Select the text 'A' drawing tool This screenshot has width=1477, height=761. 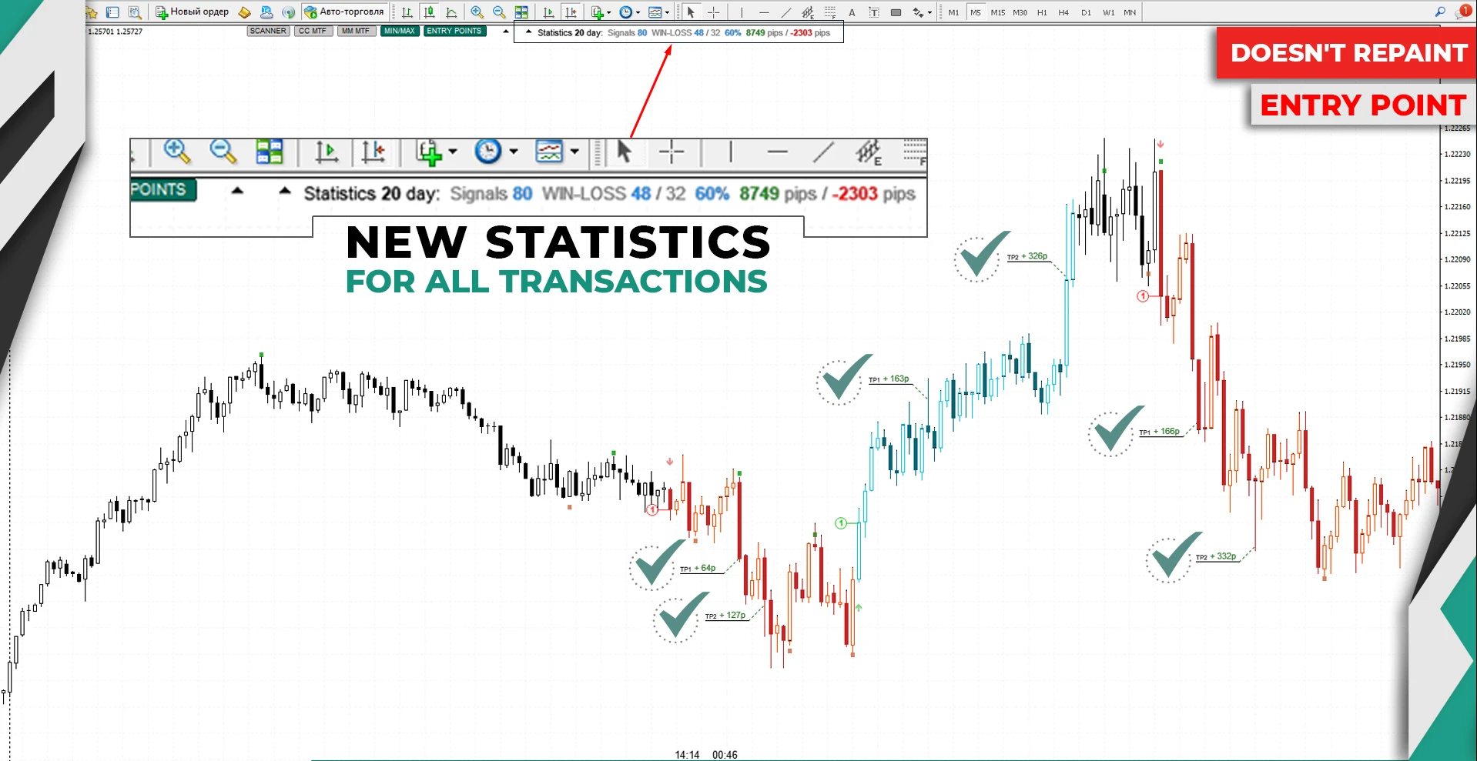[x=852, y=12]
